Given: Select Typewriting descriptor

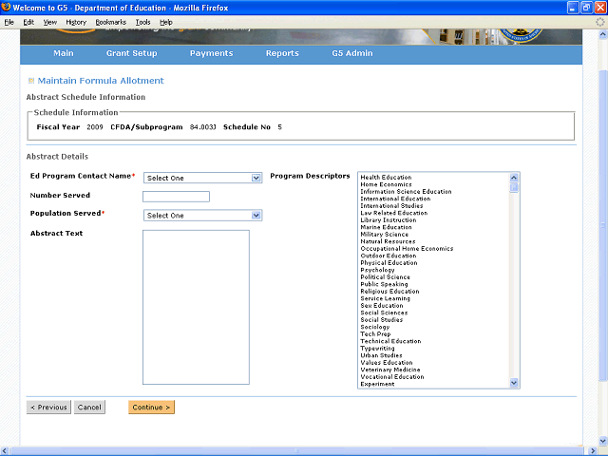Looking at the screenshot, I should tap(377, 349).
